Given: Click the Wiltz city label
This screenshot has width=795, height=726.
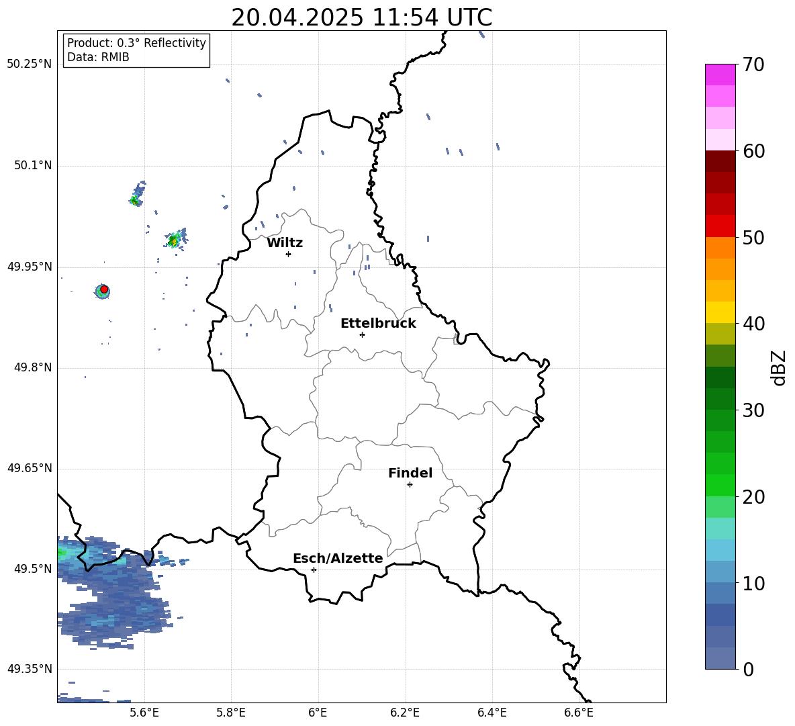Looking at the screenshot, I should [x=285, y=243].
